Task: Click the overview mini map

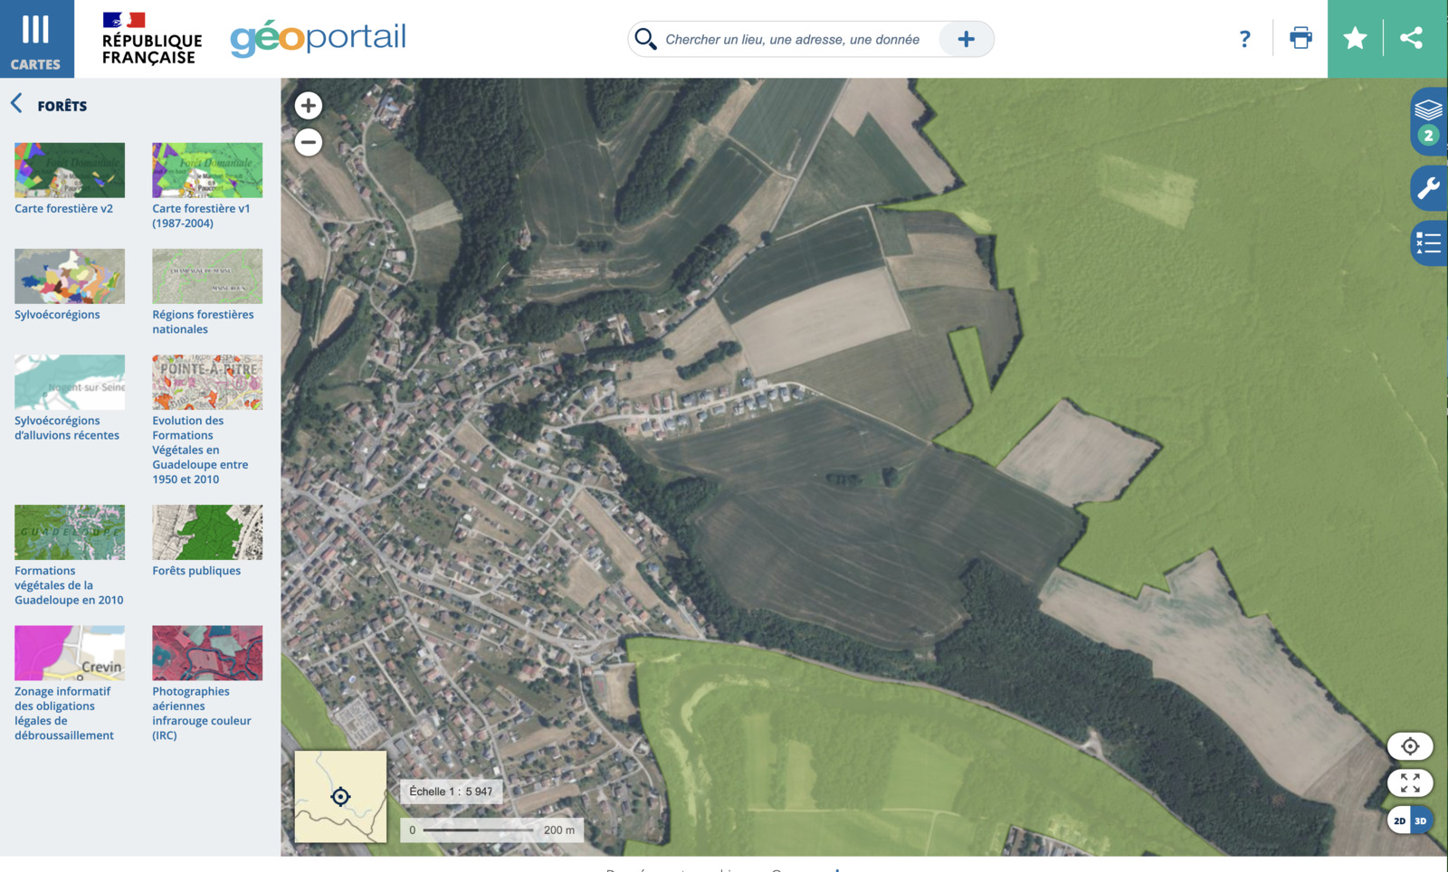Action: click(340, 796)
